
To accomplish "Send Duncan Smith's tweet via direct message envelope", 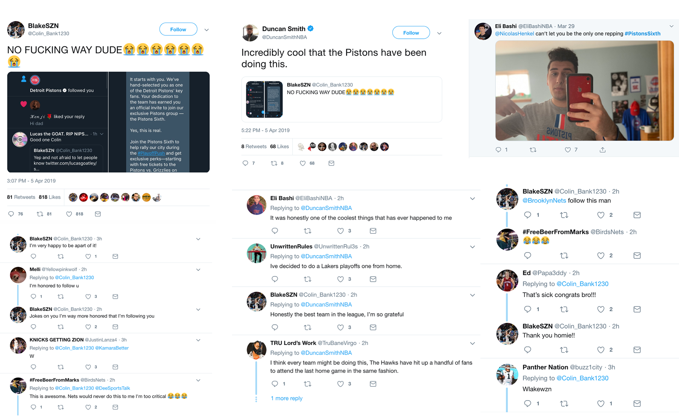I will click(x=331, y=163).
